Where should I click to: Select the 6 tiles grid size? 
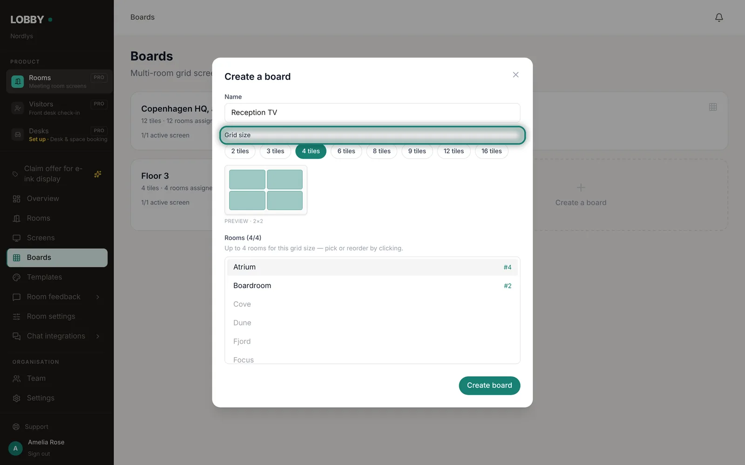pyautogui.click(x=346, y=151)
